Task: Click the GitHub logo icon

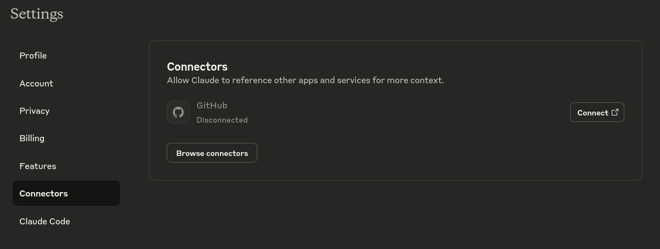Action: (178, 112)
